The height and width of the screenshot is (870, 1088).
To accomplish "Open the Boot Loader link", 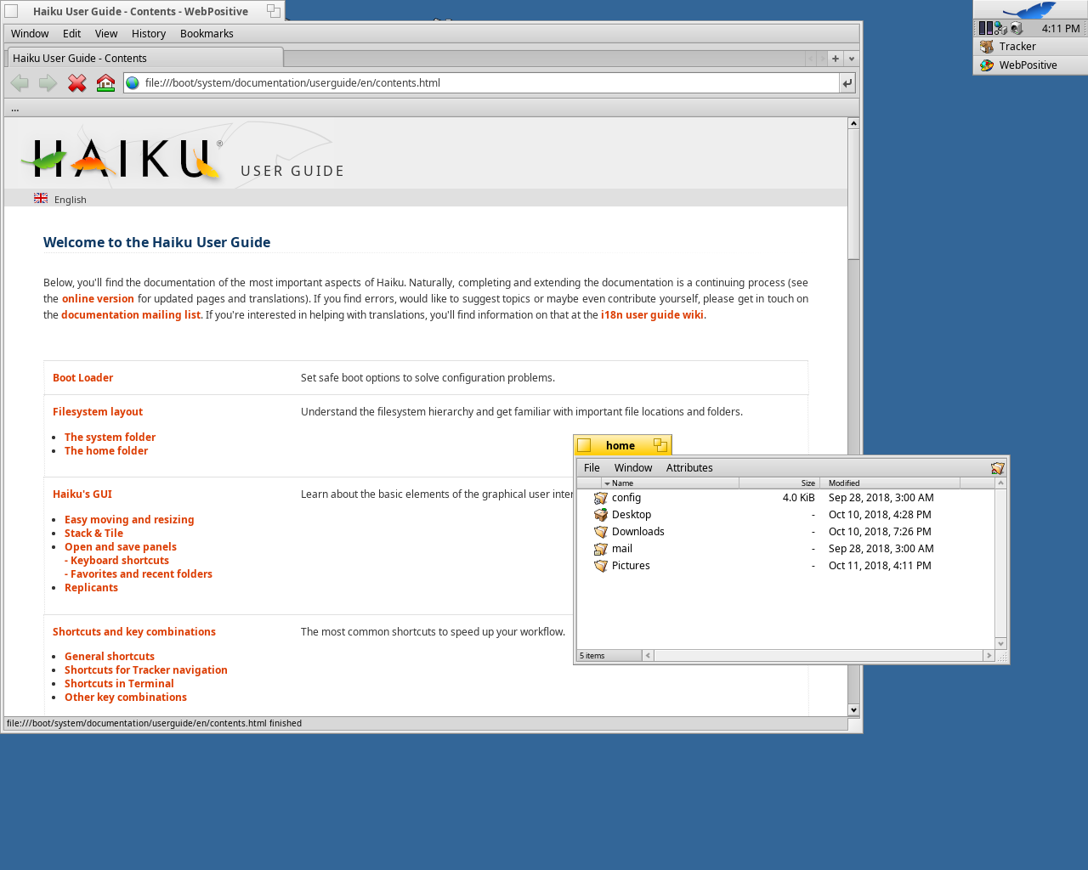I will click(82, 378).
